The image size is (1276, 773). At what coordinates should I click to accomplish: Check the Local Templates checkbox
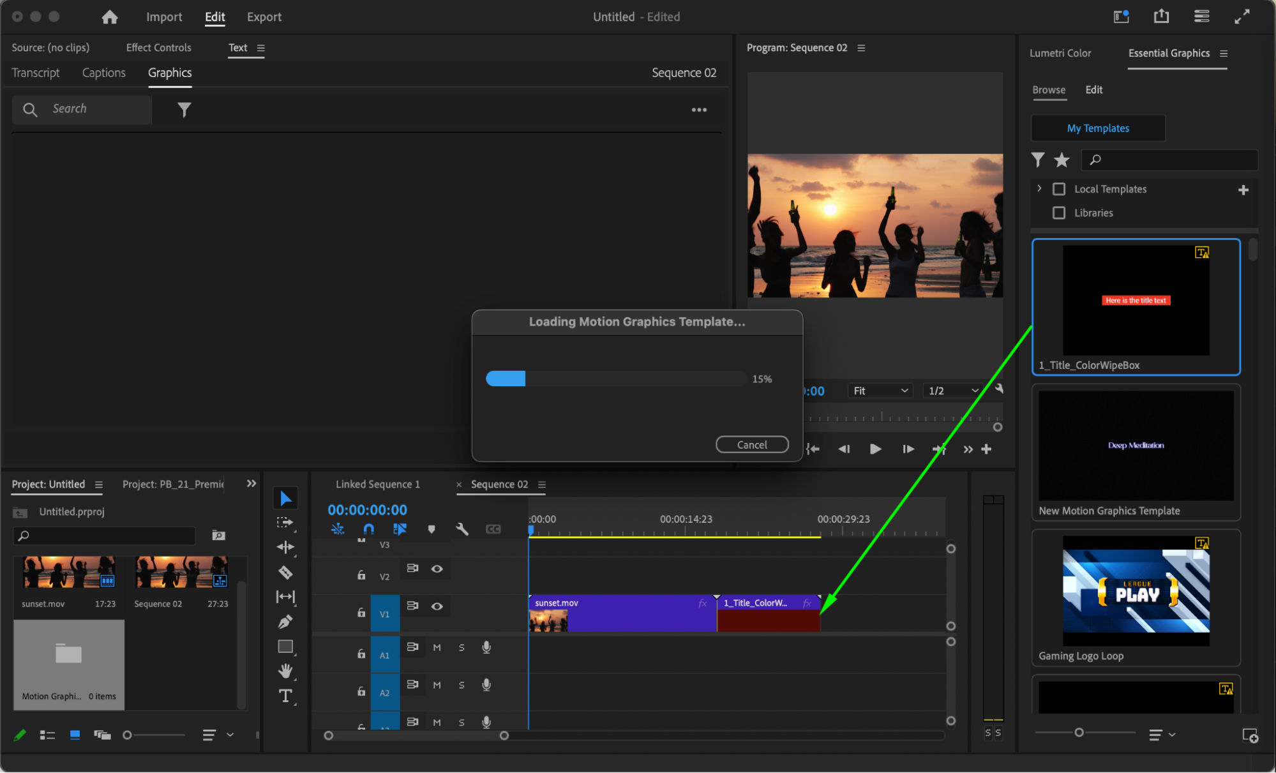1059,189
